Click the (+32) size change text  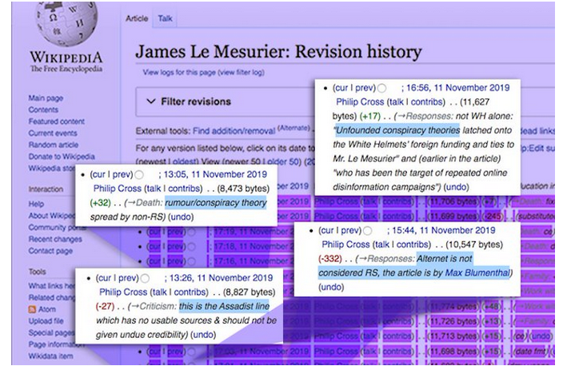point(101,203)
